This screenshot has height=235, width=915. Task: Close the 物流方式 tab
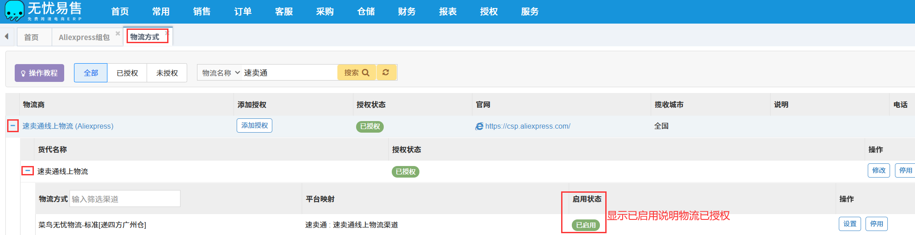[167, 33]
